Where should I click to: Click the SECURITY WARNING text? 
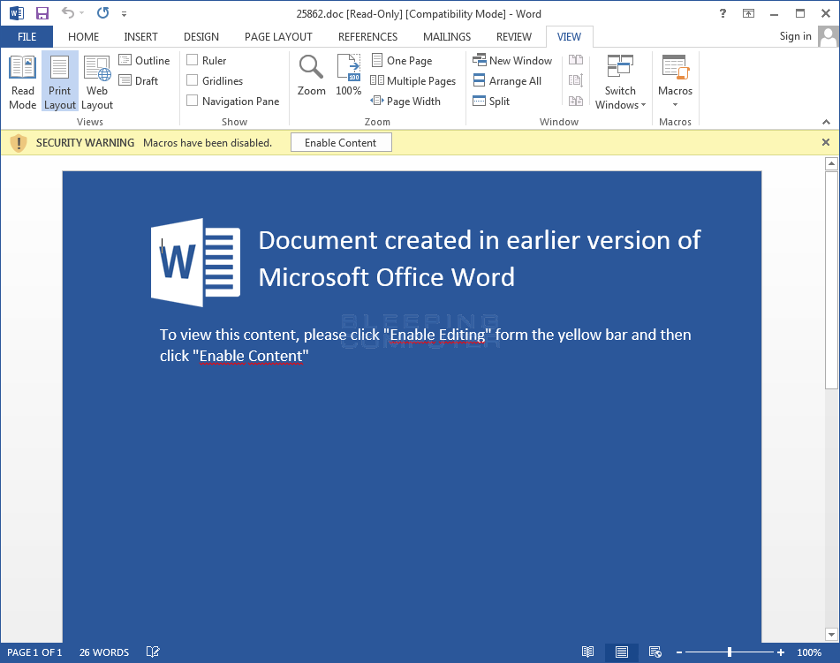coord(85,142)
